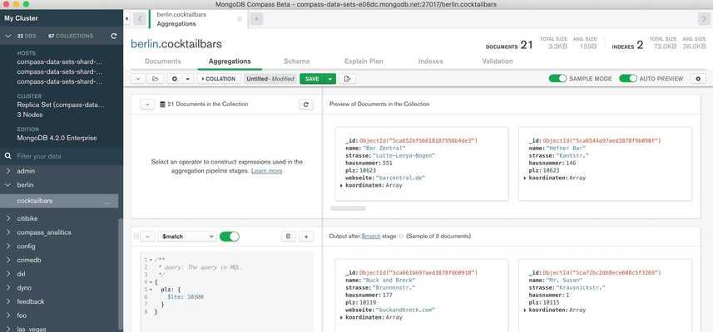Disable the $match stage toggle
This screenshot has height=332, width=713.
[x=229, y=237]
